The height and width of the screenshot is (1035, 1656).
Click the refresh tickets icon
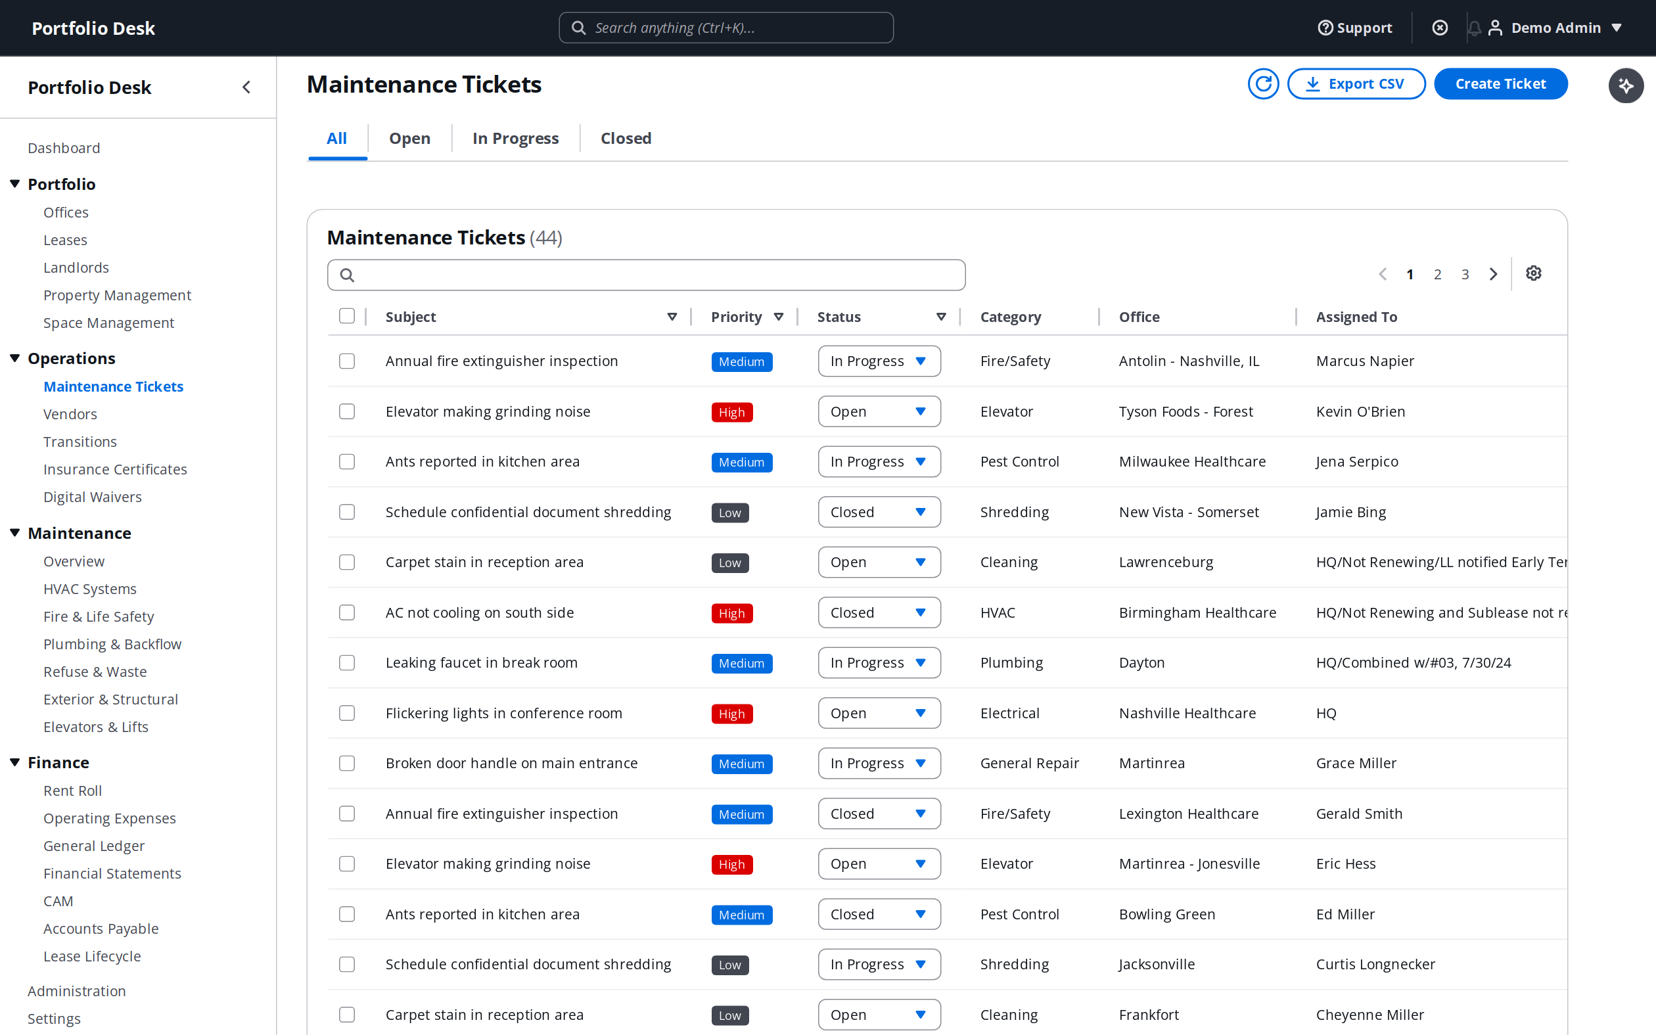coord(1262,83)
